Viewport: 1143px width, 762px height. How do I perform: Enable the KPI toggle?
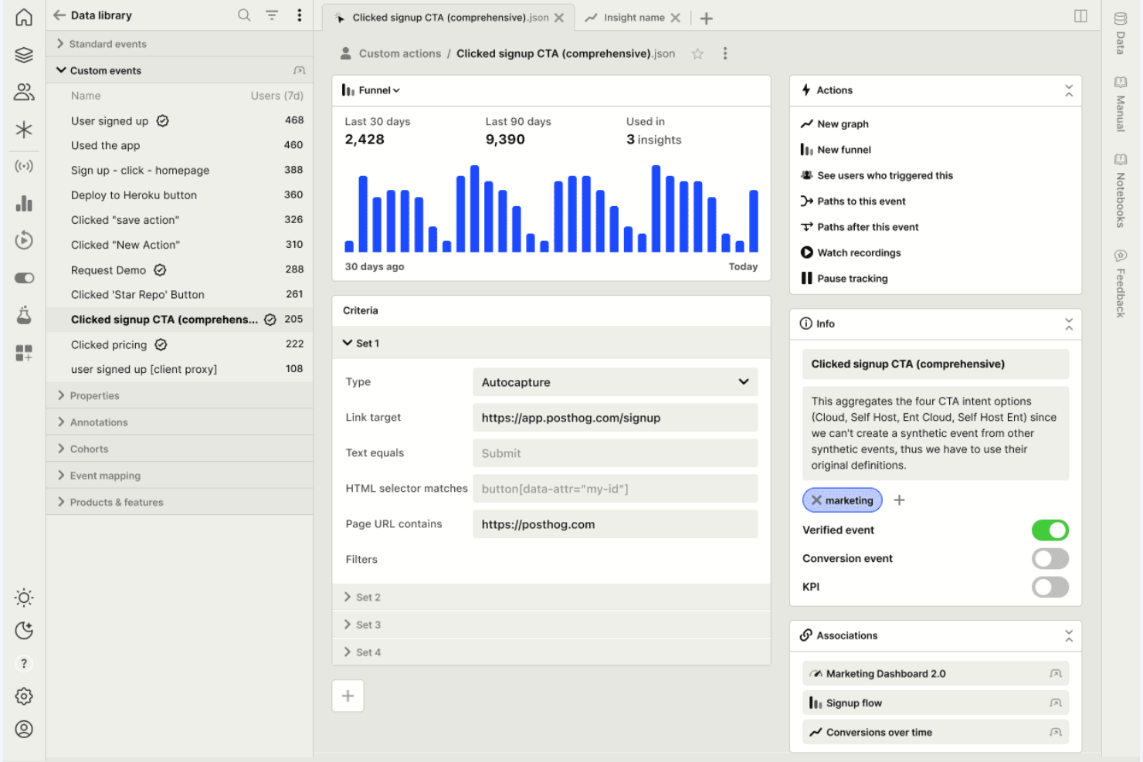[1050, 587]
